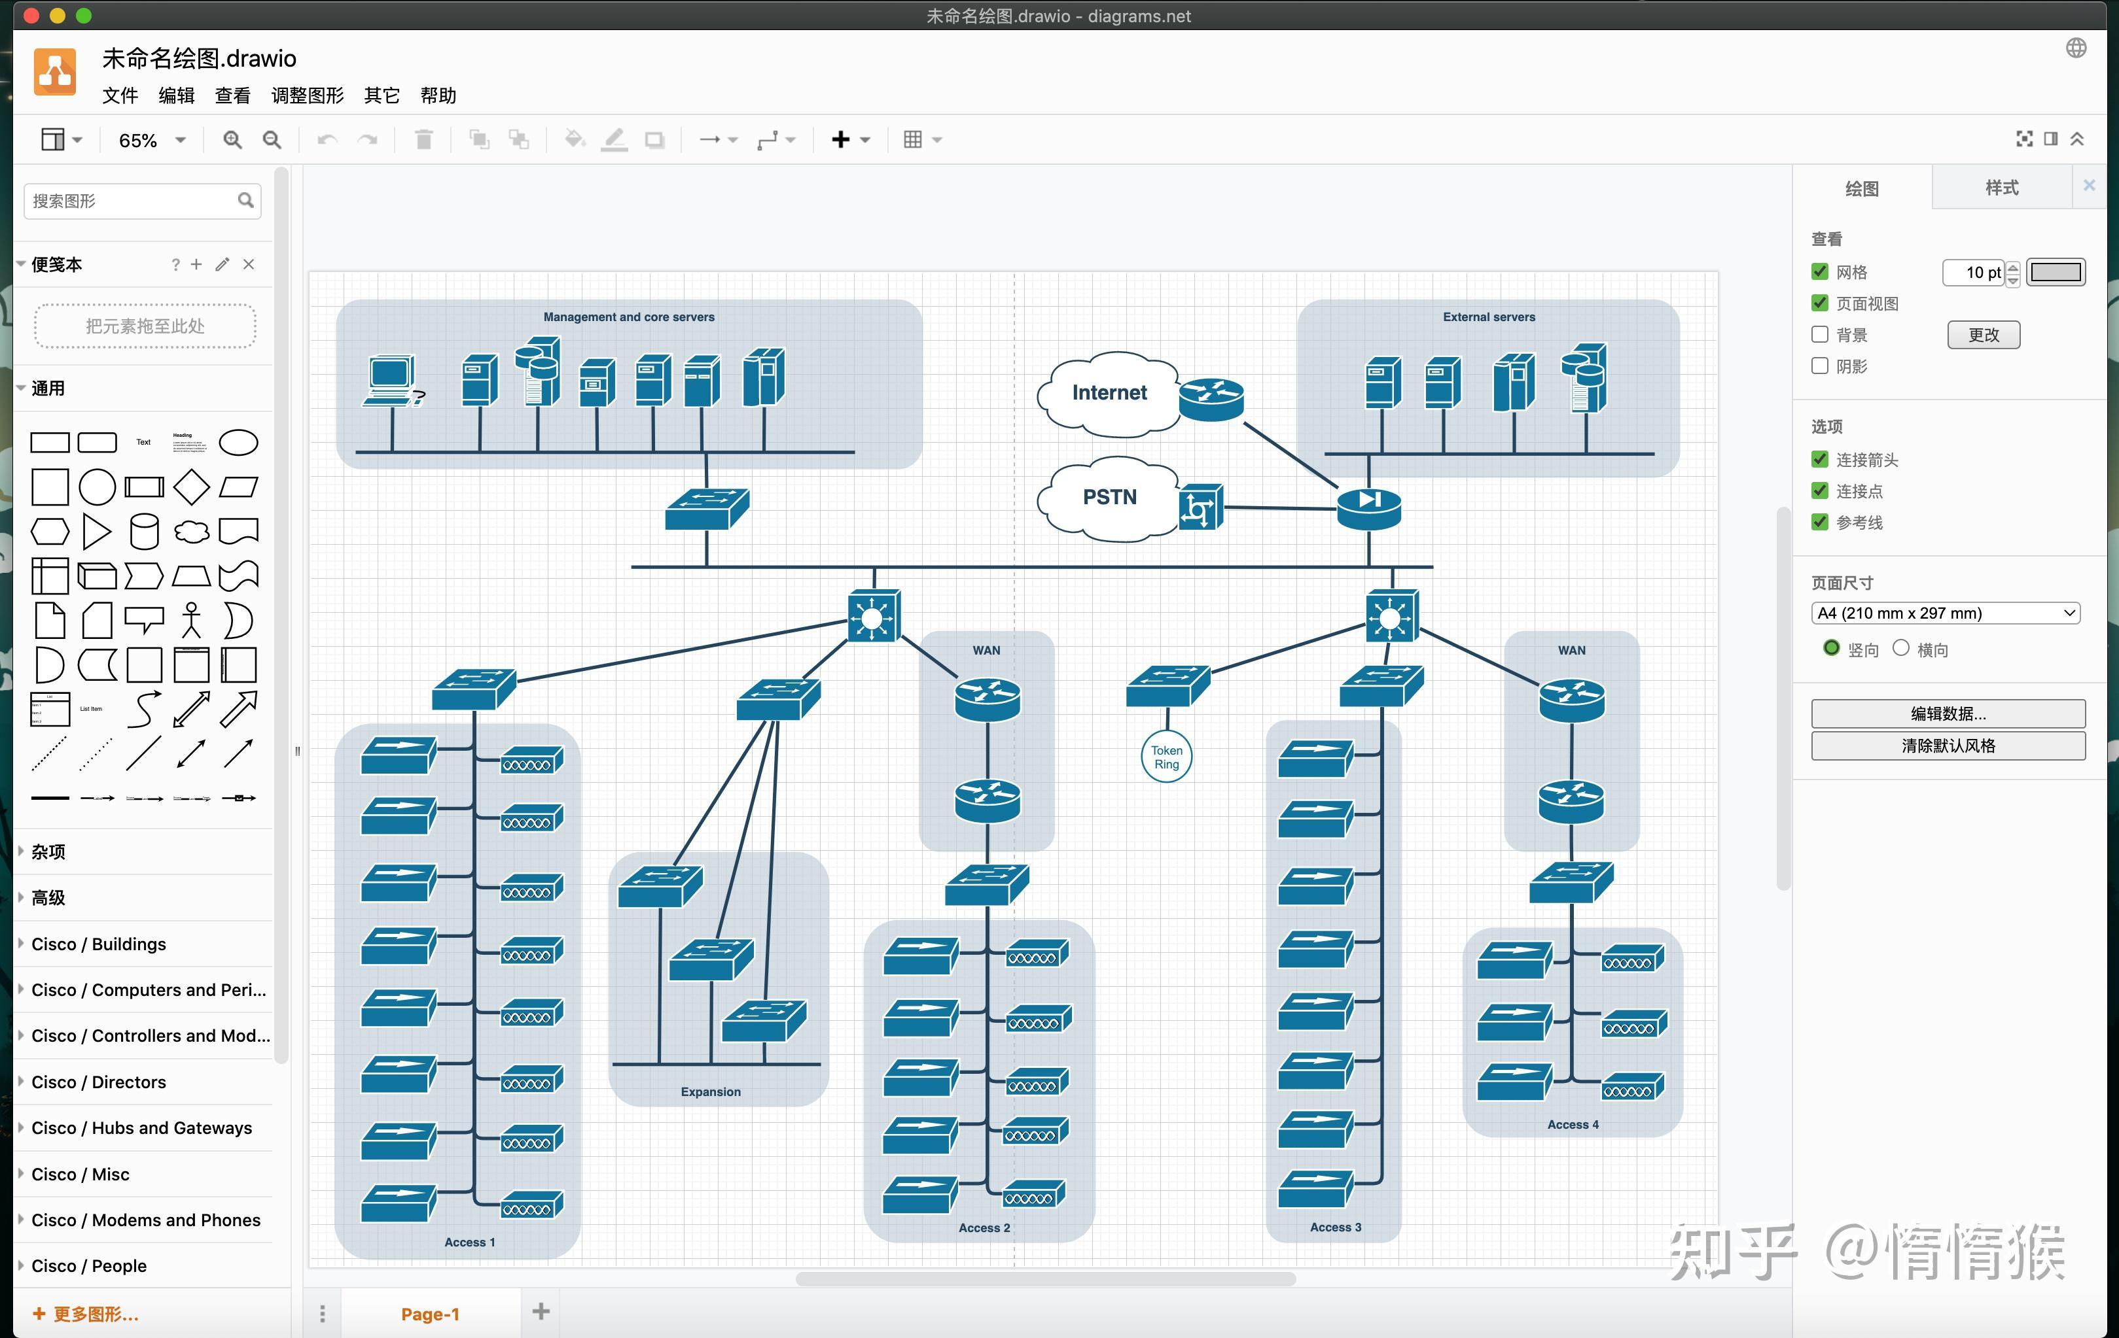Enable the 背景 background checkbox
Image resolution: width=2119 pixels, height=1338 pixels.
click(1820, 334)
